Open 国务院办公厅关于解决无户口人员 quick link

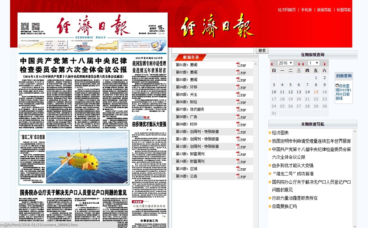pos(311,186)
